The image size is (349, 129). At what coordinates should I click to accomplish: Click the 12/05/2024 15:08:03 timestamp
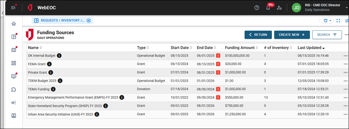(313, 81)
